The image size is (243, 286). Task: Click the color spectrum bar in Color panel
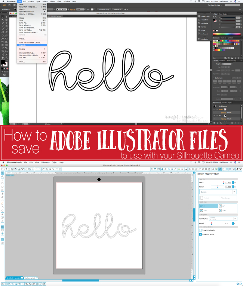point(227,34)
